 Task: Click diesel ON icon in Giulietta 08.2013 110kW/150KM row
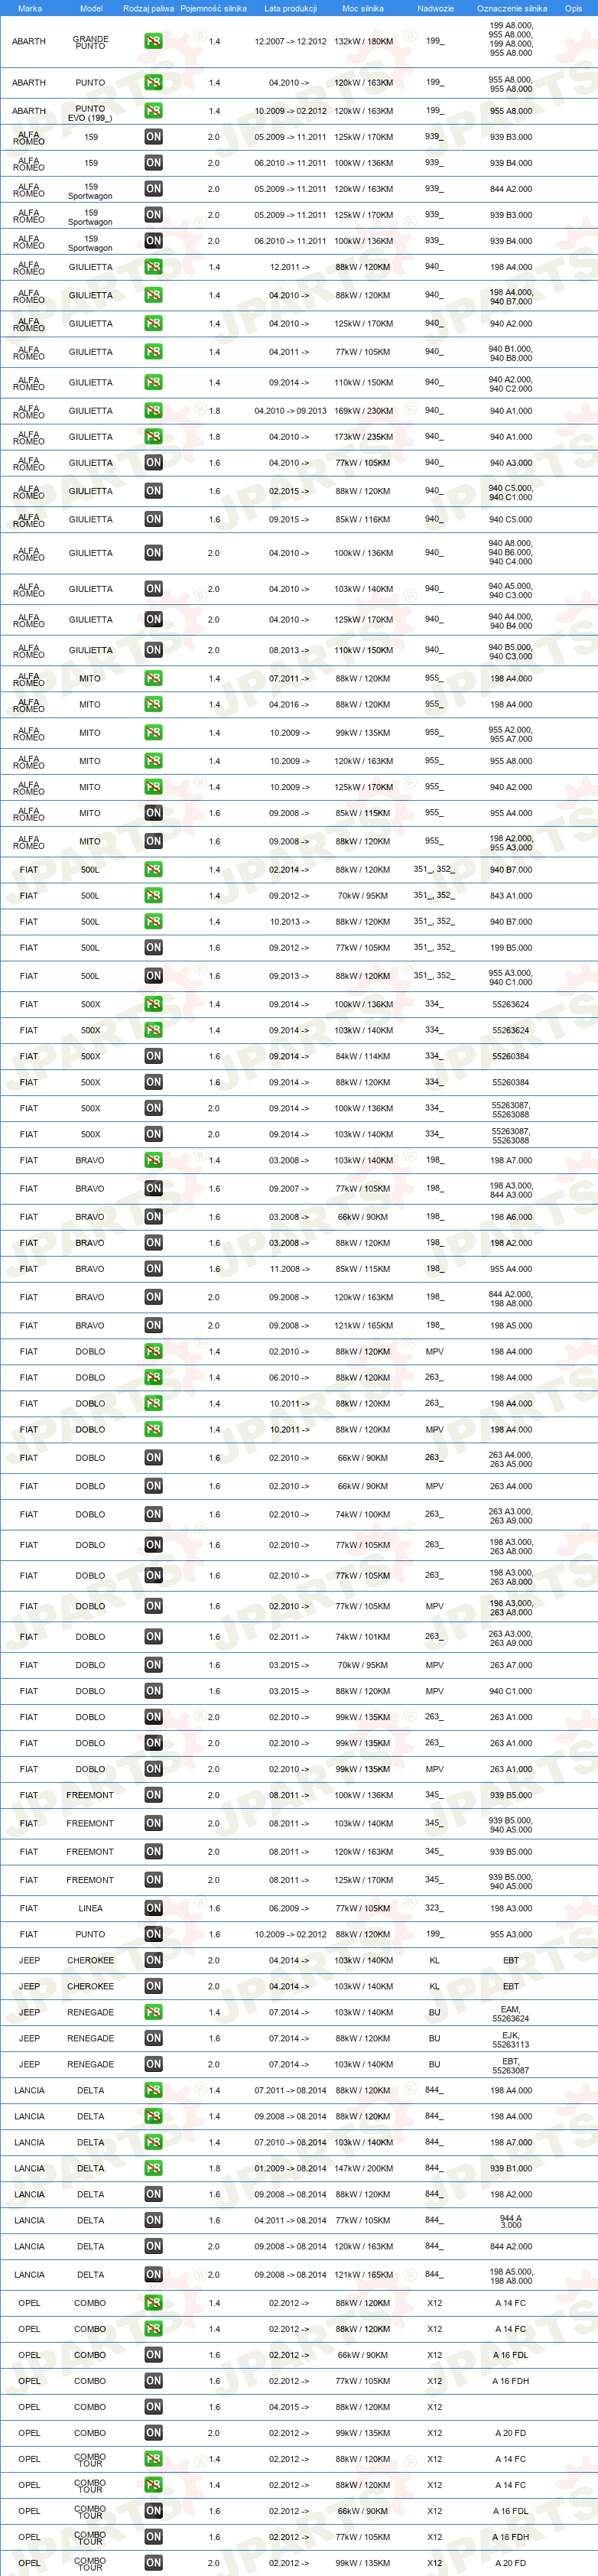(153, 650)
